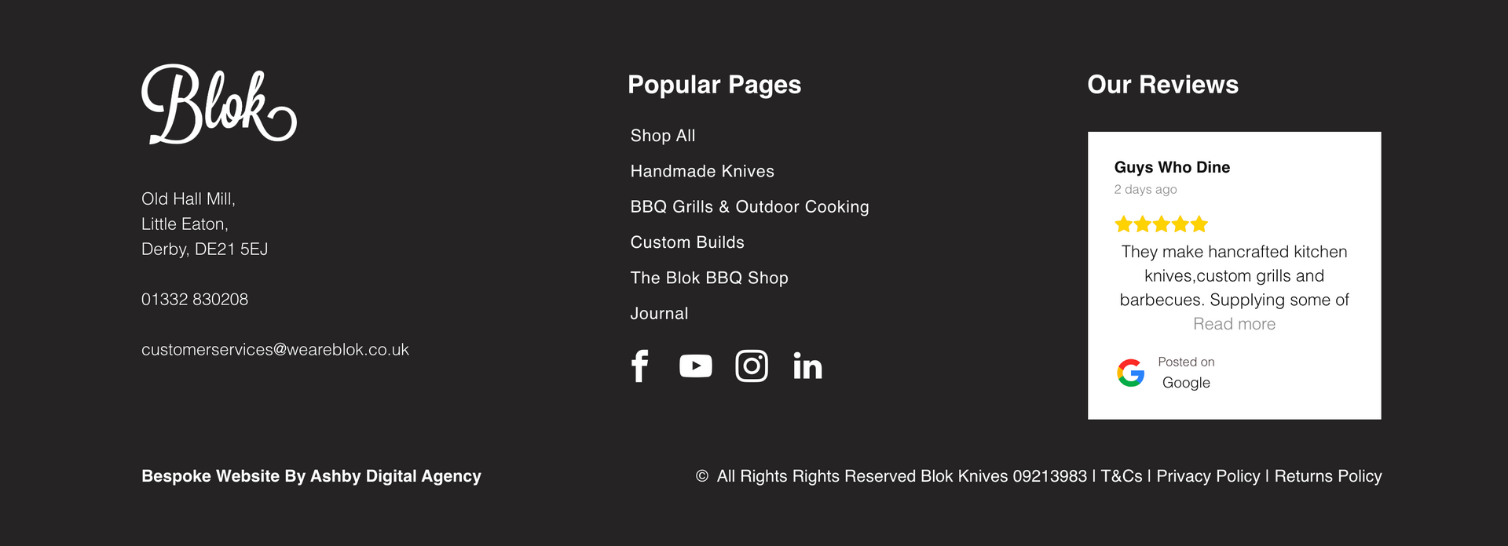Image resolution: width=1508 pixels, height=546 pixels.
Task: Go to Handmade Knives page
Action: point(702,171)
